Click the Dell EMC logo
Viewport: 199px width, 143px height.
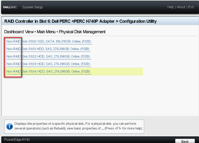[10, 7]
